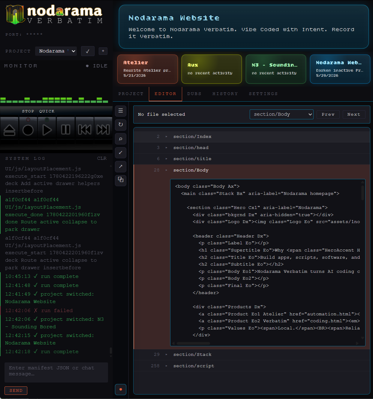The height and width of the screenshot is (399, 373).
Task: Click the collapse arrow icon pointing down-left
Action: [x=121, y=153]
